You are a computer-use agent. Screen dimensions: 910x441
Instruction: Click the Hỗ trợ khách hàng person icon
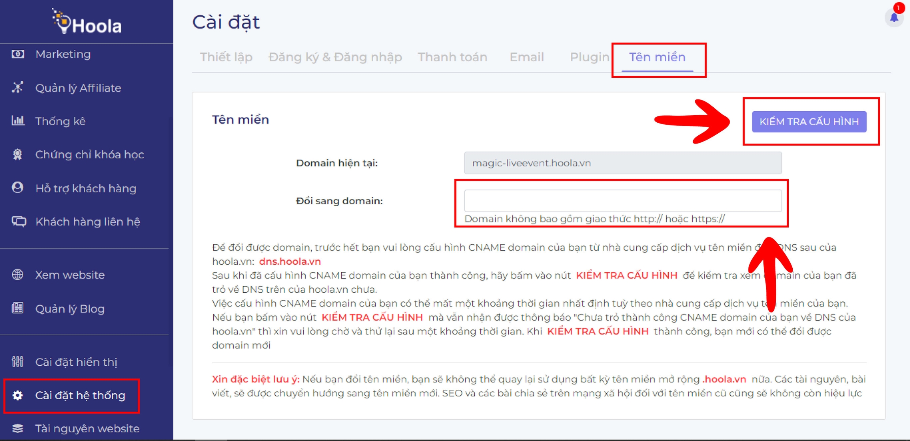pos(18,188)
